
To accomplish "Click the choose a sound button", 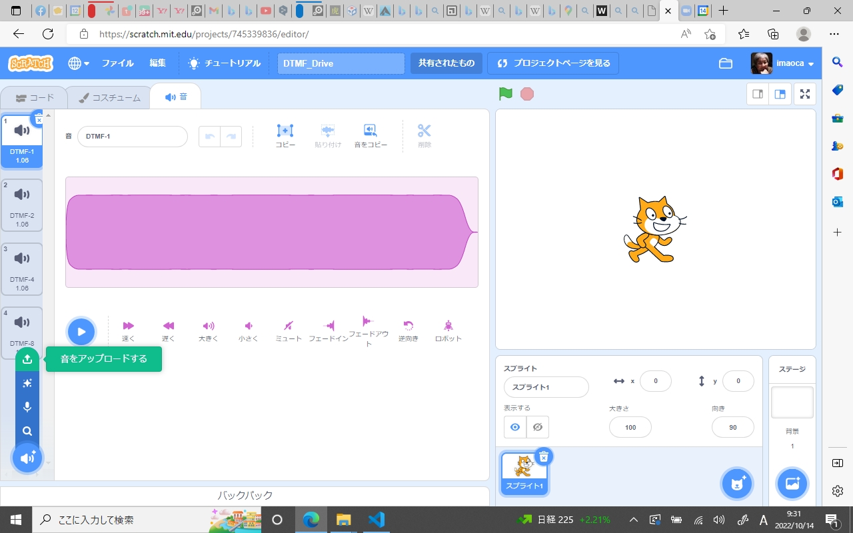I will pos(27,458).
